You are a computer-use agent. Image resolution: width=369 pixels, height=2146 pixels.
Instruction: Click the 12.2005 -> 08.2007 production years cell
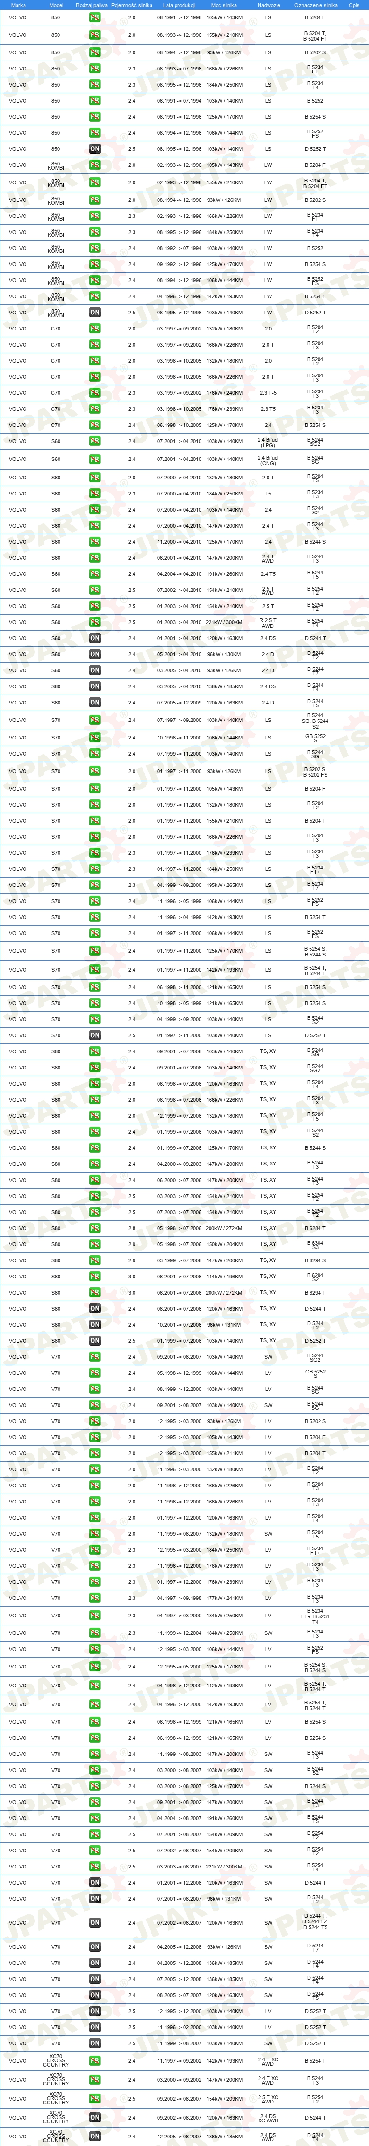[179, 2136]
